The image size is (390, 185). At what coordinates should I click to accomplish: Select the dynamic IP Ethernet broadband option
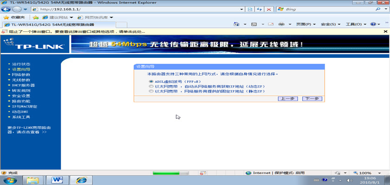pyautogui.click(x=150, y=86)
